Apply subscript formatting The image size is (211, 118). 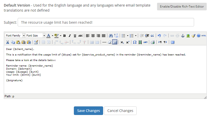122,42
